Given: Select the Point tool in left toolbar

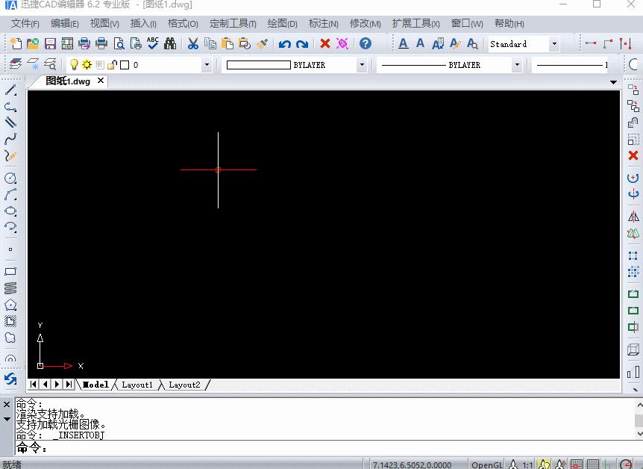Looking at the screenshot, I should 10,249.
